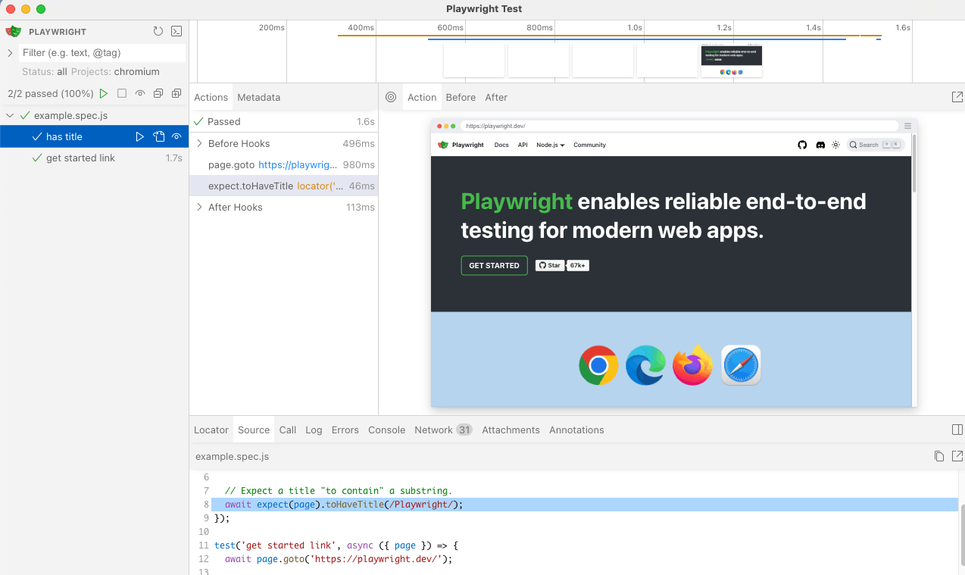965x575 pixels.
Task: Open Node.js language dropdown in snapshot
Action: 551,145
